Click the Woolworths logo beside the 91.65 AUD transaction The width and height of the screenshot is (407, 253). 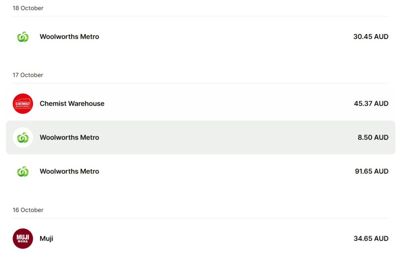pyautogui.click(x=23, y=171)
